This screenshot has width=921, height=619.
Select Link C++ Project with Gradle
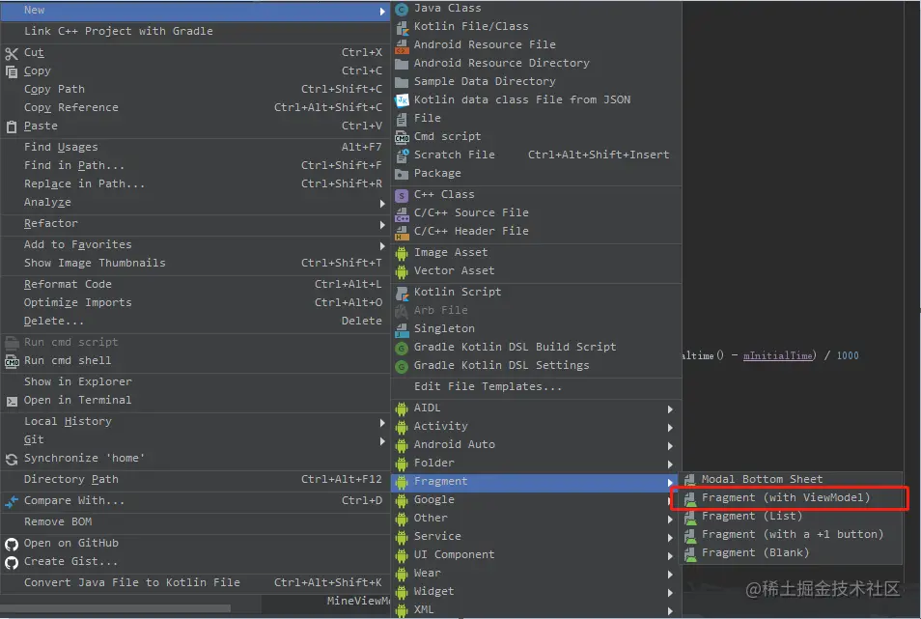tap(194, 31)
